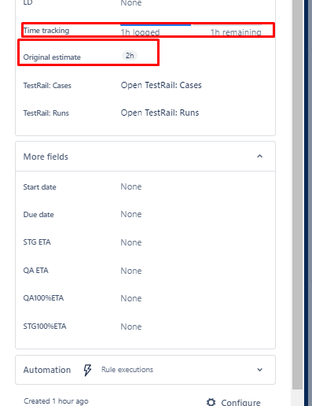Click Rule executions in Automation

coord(127,370)
